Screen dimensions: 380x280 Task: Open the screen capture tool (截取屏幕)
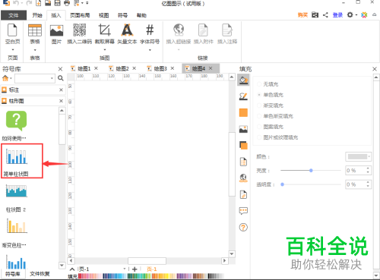click(104, 33)
